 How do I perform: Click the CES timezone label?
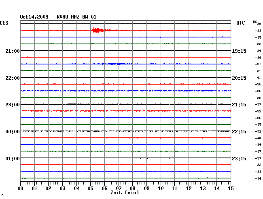point(4,23)
